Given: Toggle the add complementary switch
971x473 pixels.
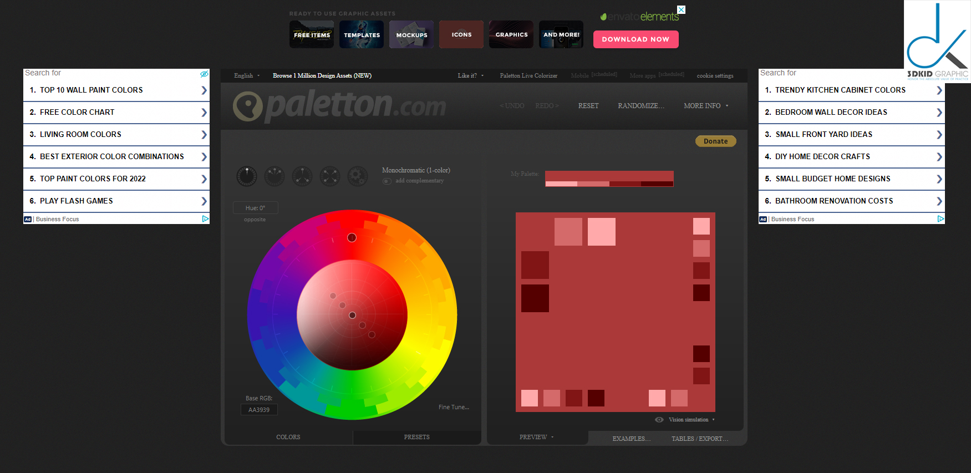Looking at the screenshot, I should (x=387, y=181).
